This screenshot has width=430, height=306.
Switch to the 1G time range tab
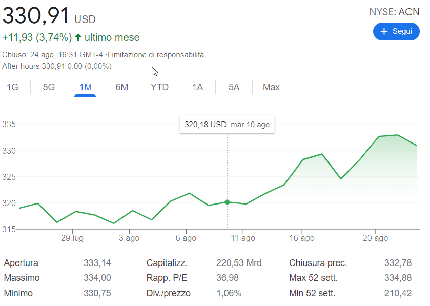pos(12,87)
